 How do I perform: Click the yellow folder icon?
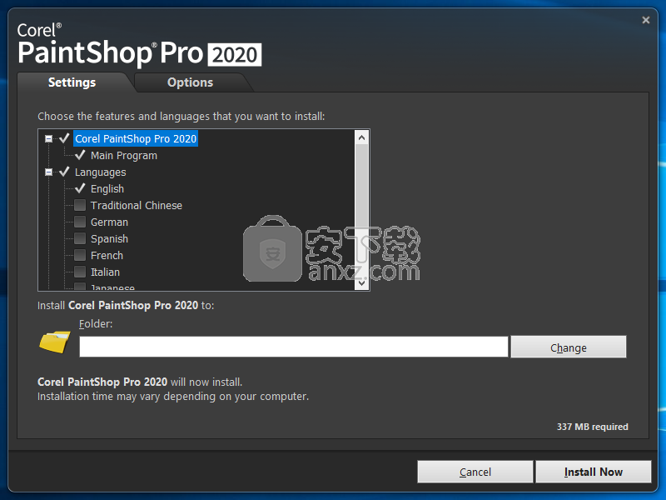55,342
